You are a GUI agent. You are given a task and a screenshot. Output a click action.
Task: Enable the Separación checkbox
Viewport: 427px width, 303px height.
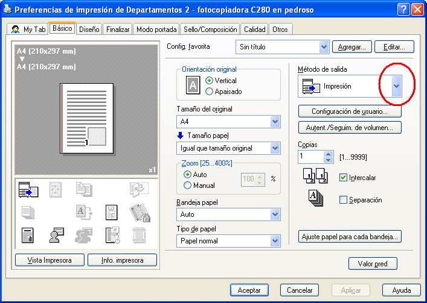tap(343, 200)
